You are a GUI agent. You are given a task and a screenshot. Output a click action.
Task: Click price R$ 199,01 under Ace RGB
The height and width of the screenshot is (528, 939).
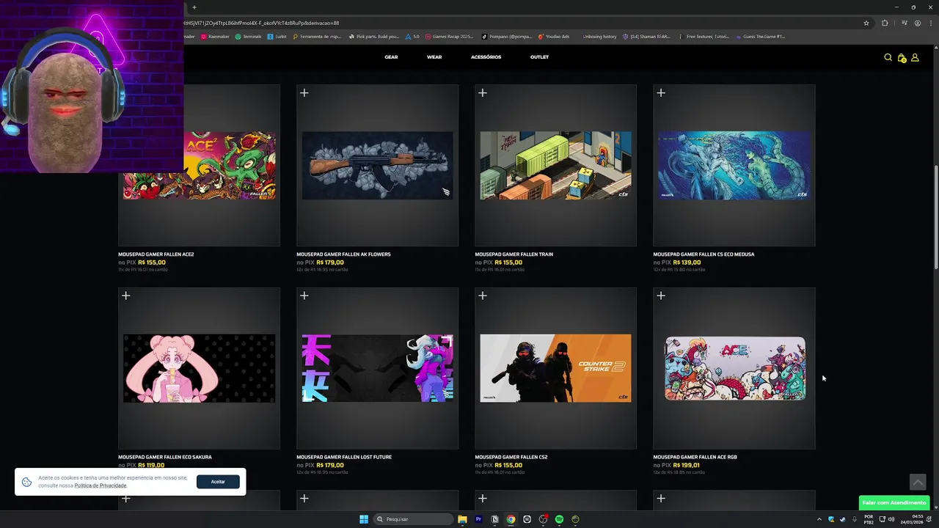click(x=687, y=465)
